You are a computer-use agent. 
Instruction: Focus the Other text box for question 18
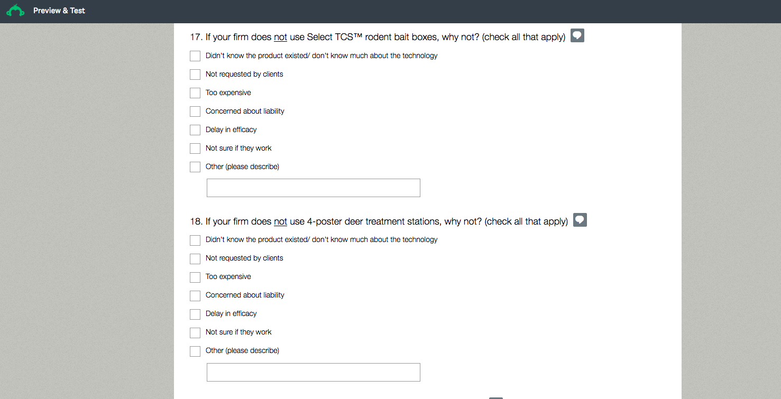coord(313,372)
